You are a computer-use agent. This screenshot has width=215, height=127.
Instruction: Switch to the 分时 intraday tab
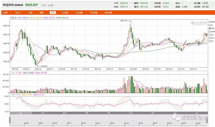click(6, 13)
